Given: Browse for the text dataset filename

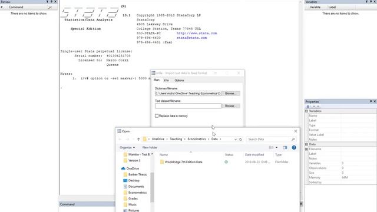Looking at the screenshot, I should coord(231,106).
